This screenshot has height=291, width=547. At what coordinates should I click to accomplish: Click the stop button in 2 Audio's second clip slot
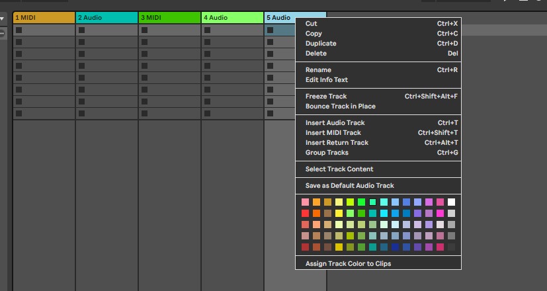click(x=81, y=42)
